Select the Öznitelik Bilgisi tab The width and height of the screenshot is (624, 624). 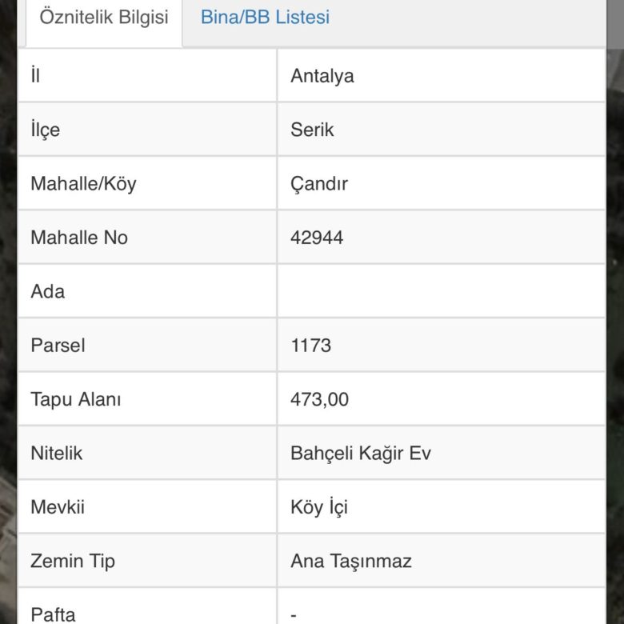[x=104, y=18]
